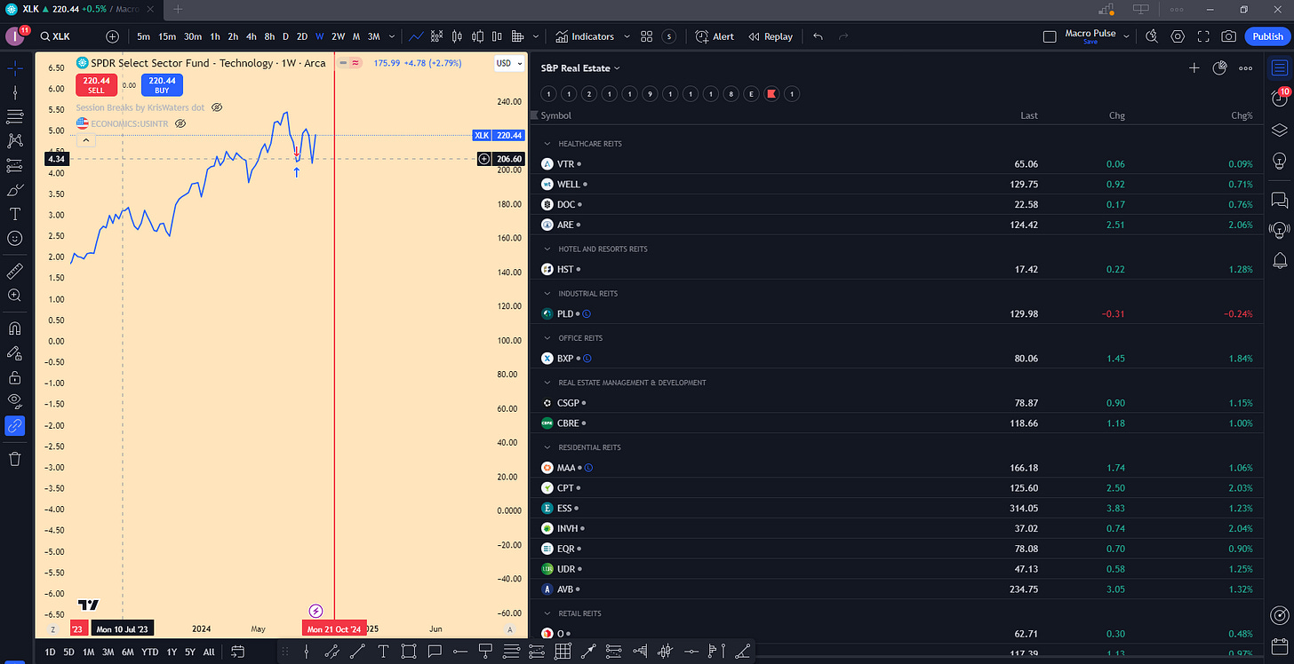Select the candlestick chart style icon
This screenshot has width=1294, height=664.
coord(457,36)
